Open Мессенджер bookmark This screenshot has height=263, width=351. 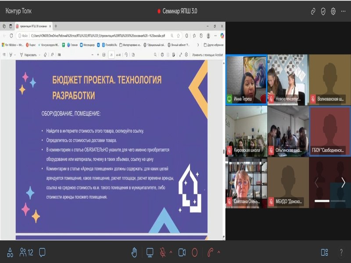coord(87,45)
